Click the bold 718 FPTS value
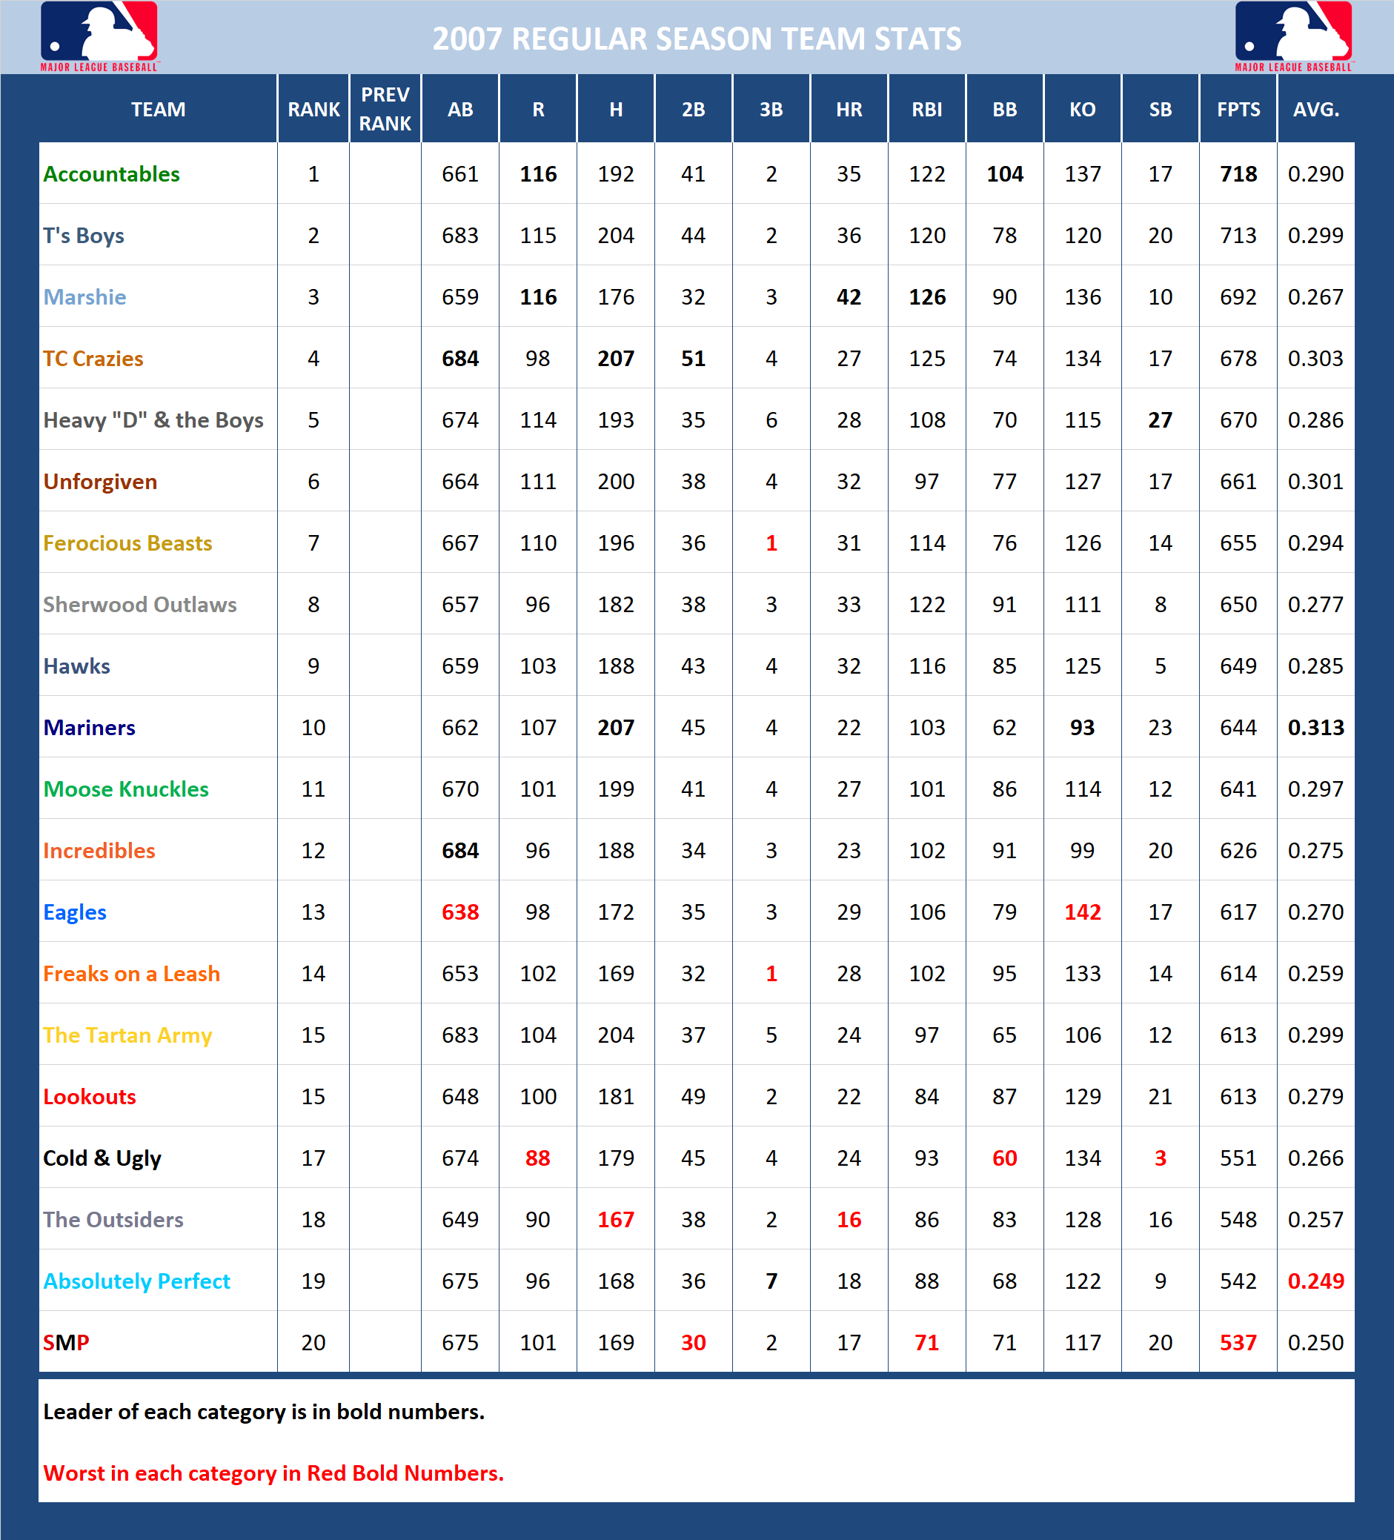The height and width of the screenshot is (1540, 1394). (1238, 173)
